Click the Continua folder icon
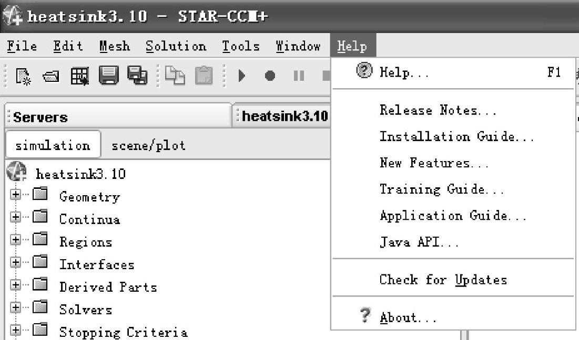Viewport: 579px width, 340px height. pos(40,216)
